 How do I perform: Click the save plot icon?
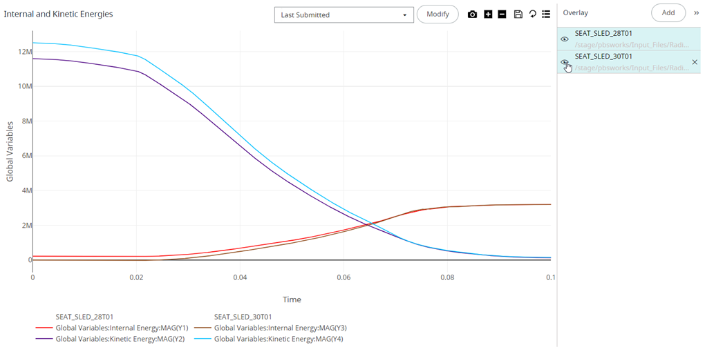[518, 14]
